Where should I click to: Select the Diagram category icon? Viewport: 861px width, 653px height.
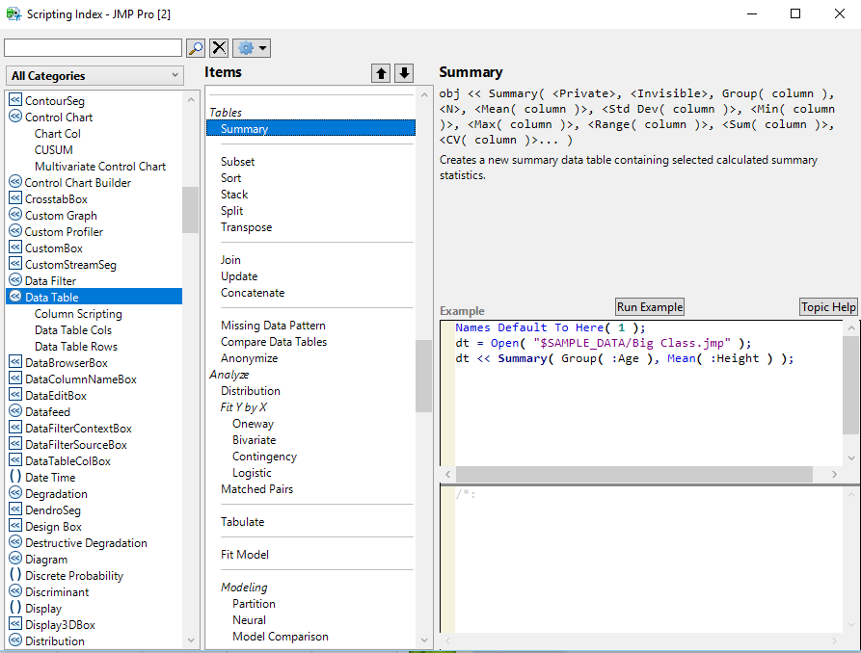[x=14, y=559]
